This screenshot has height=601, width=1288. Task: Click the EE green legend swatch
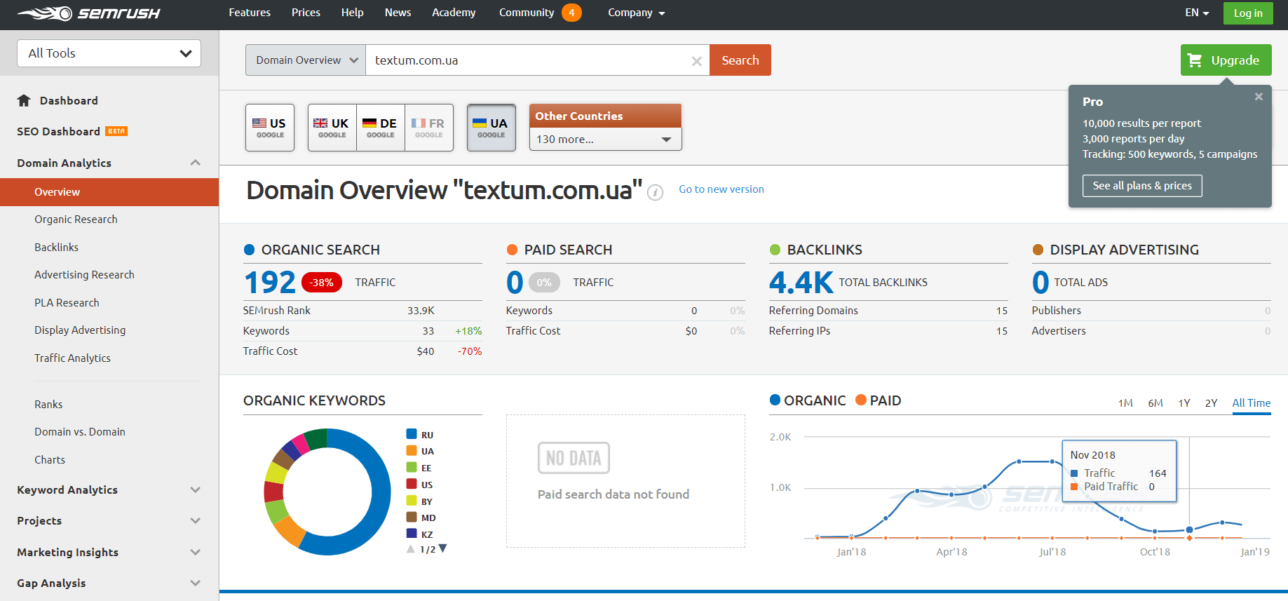412,468
